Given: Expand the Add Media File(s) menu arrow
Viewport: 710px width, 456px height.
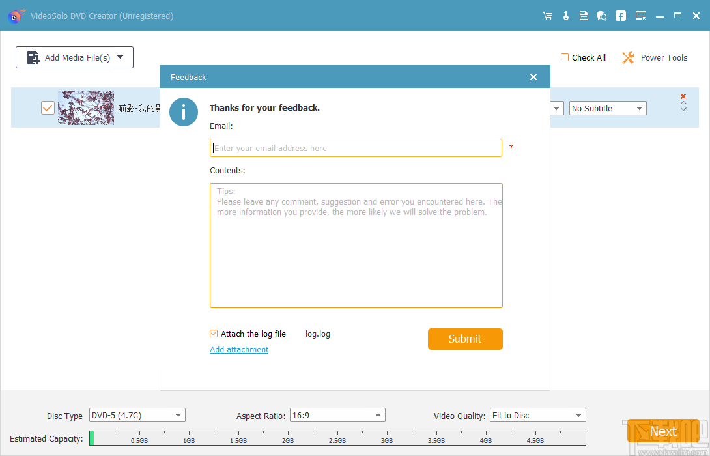Looking at the screenshot, I should pos(121,57).
